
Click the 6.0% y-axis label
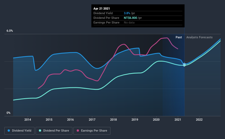point(10,31)
